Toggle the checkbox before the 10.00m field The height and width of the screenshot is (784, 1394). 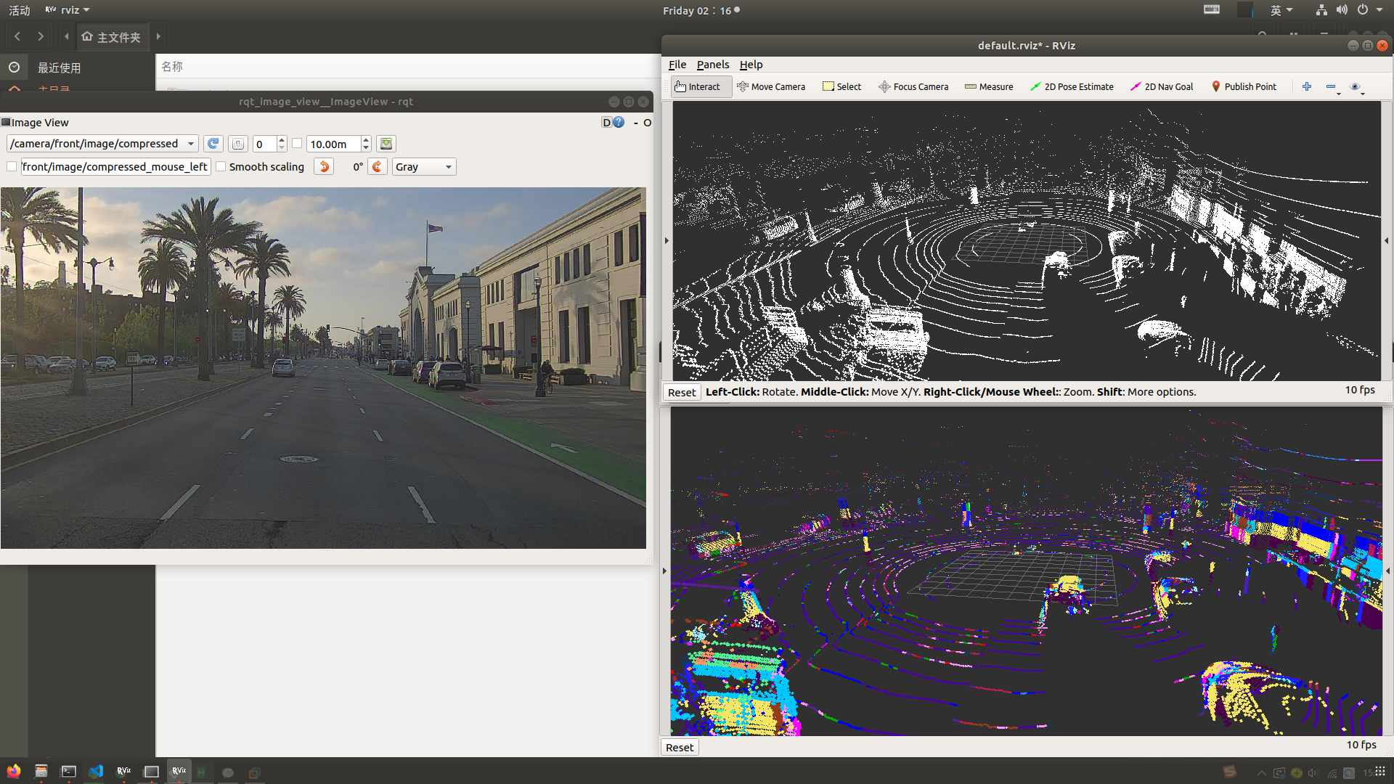pyautogui.click(x=297, y=144)
